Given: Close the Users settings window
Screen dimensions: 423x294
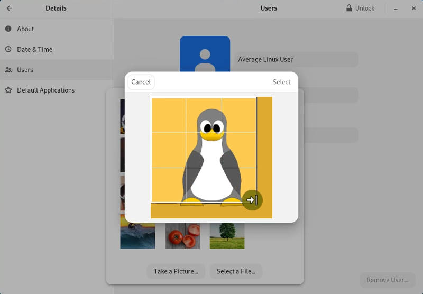Looking at the screenshot, I should click(x=413, y=8).
